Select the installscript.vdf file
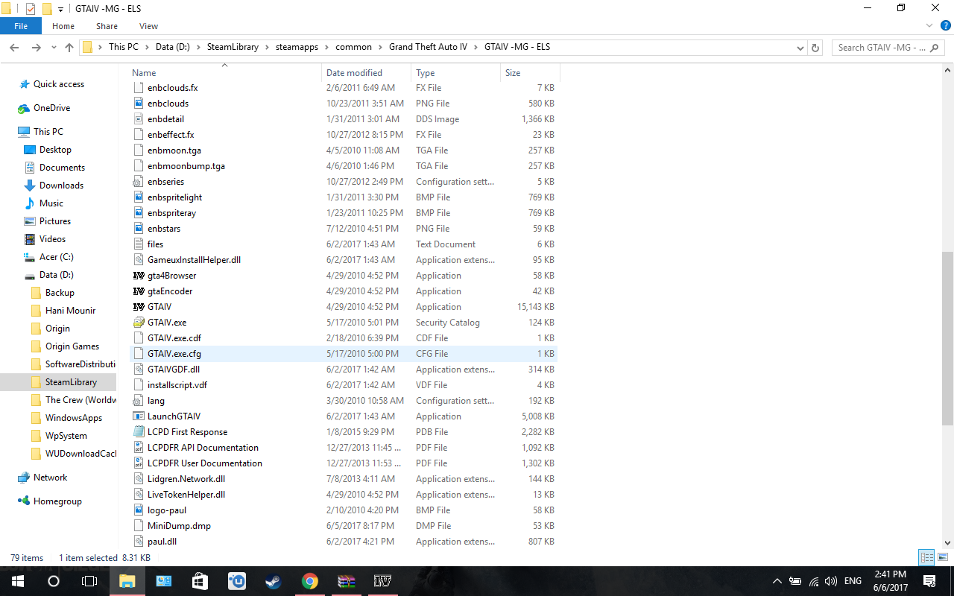954x596 pixels. [x=177, y=385]
